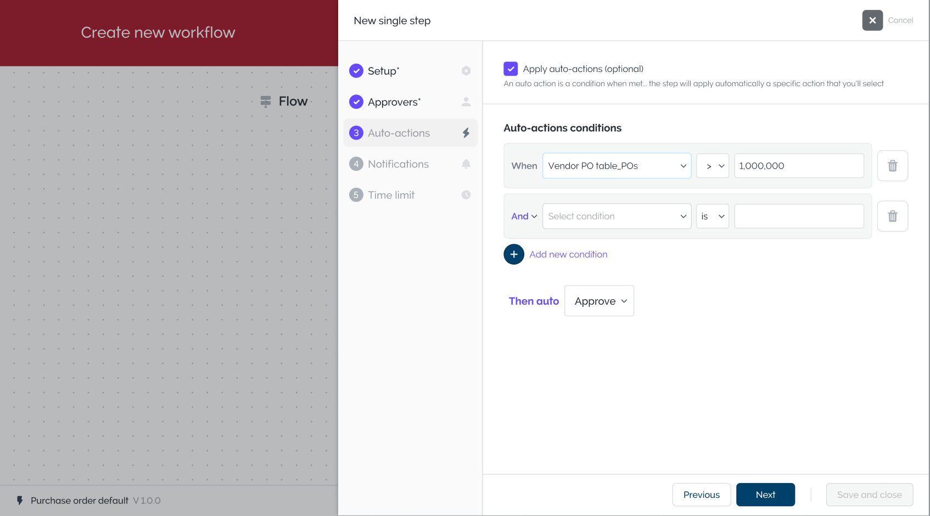This screenshot has width=930, height=516.
Task: Click the Setup step hexagon icon
Action: coord(466,71)
